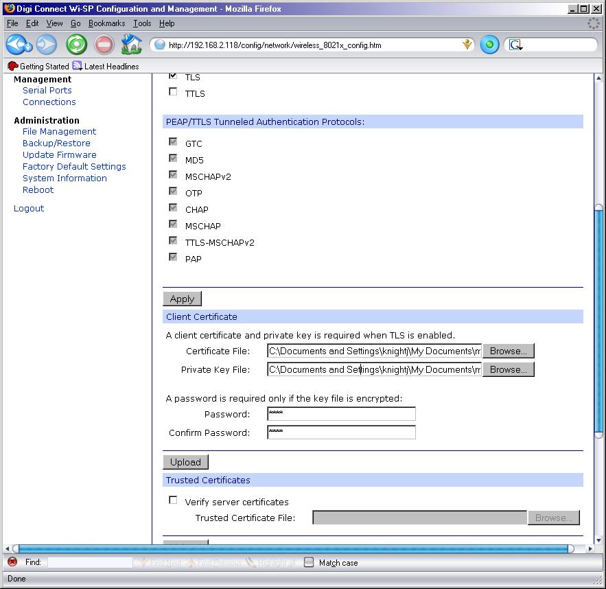Close the Find bar with red X
Screen dimensions: 606x589
click(12, 562)
